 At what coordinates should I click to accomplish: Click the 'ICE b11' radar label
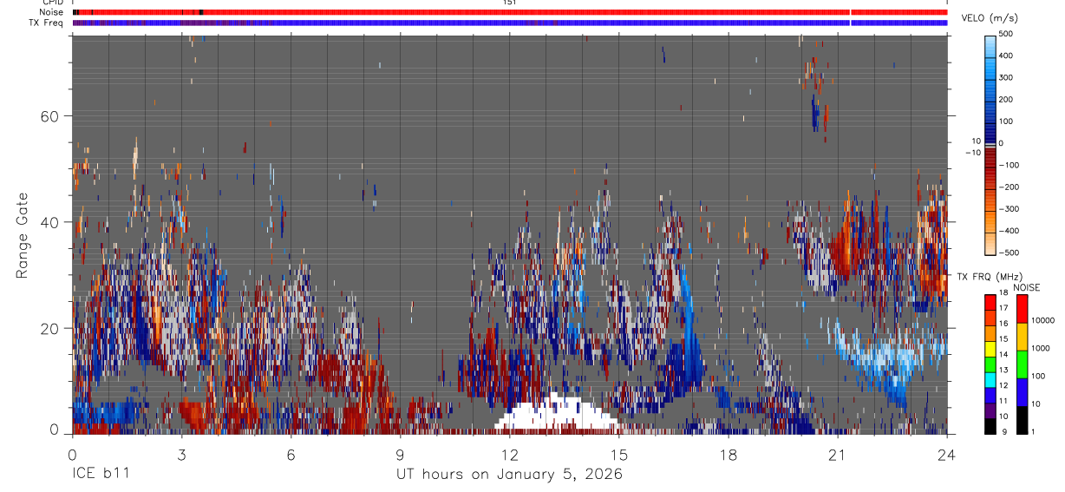tap(100, 475)
